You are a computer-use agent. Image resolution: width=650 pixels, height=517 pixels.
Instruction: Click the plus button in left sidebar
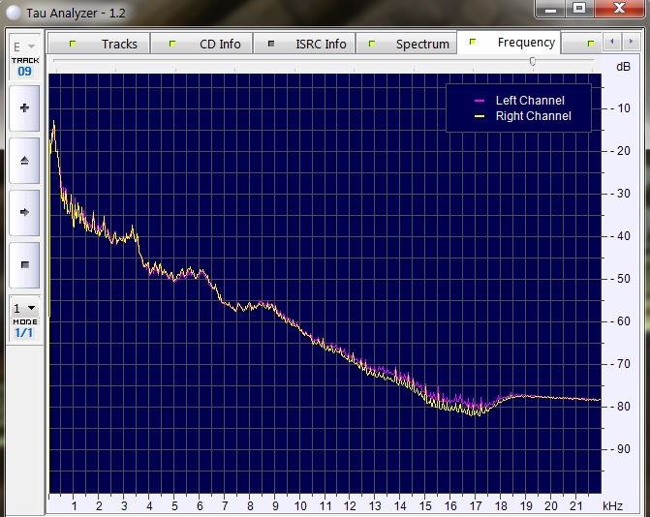[24, 108]
